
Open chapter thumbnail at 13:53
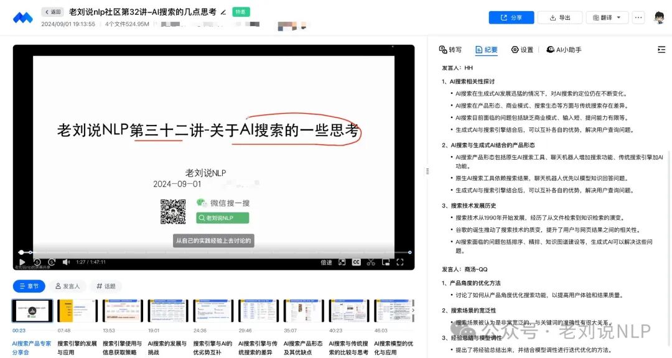click(x=123, y=311)
